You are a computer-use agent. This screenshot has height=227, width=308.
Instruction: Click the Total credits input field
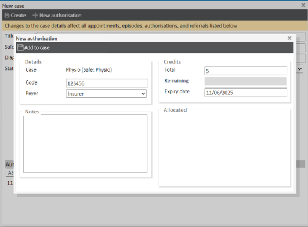click(x=245, y=71)
